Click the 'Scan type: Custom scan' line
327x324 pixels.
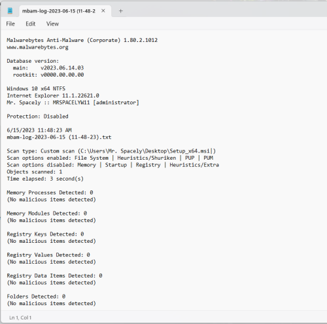111,151
